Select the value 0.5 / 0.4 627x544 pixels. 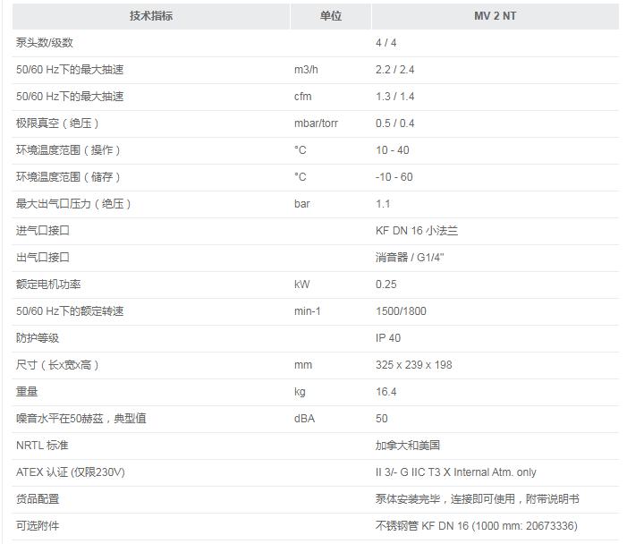point(394,123)
